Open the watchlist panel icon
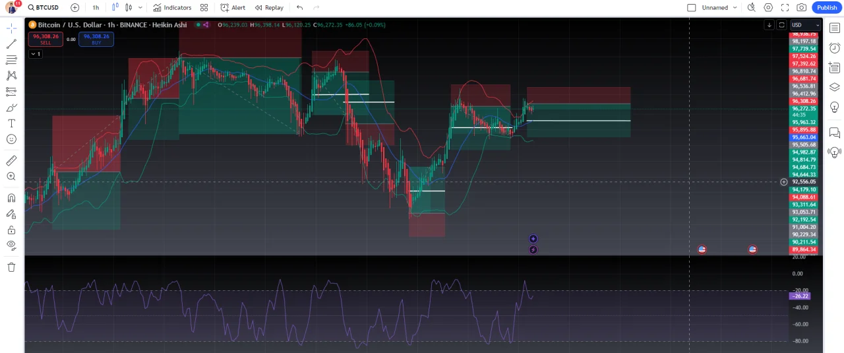Viewport: 844px width, 353px height. (x=834, y=28)
